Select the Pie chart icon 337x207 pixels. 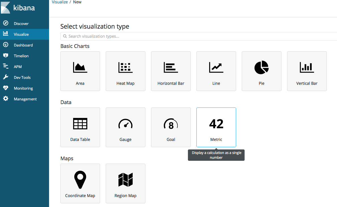tap(262, 67)
